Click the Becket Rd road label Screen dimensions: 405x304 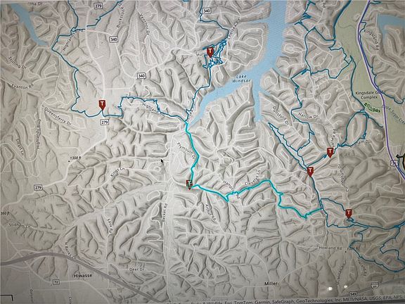tap(165, 214)
